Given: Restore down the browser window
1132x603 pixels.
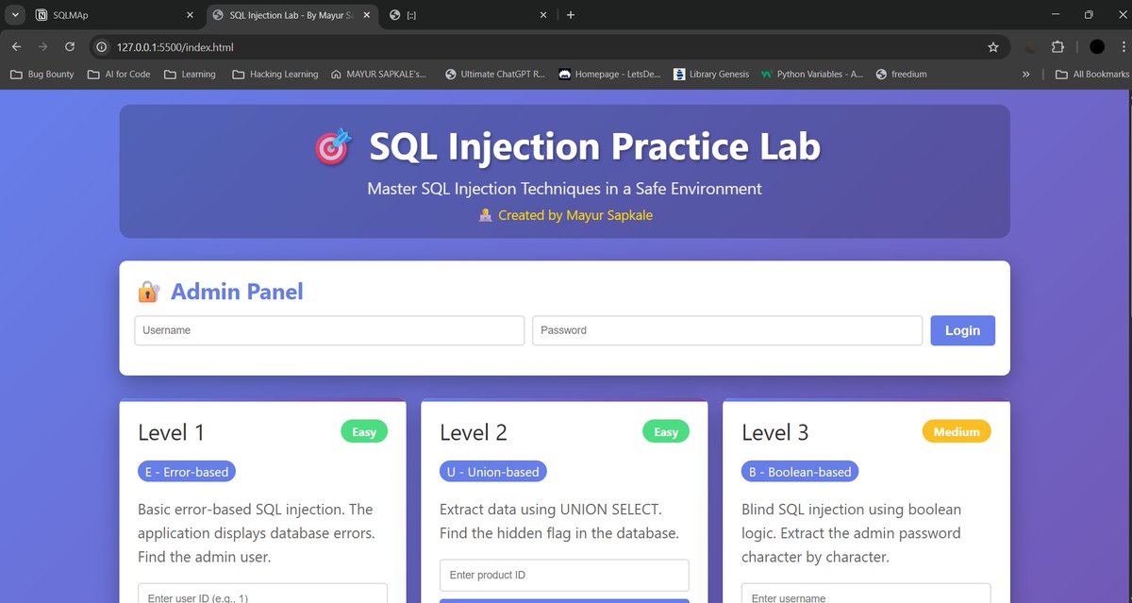Looking at the screenshot, I should pos(1089,15).
